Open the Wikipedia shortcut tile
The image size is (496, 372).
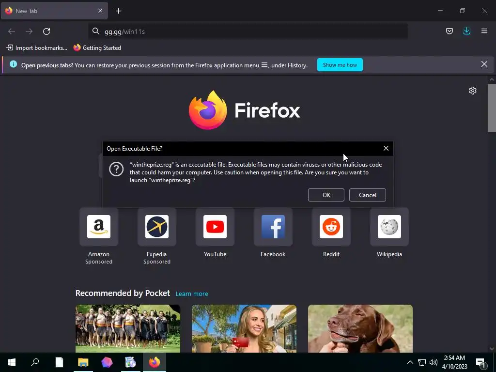tap(389, 227)
